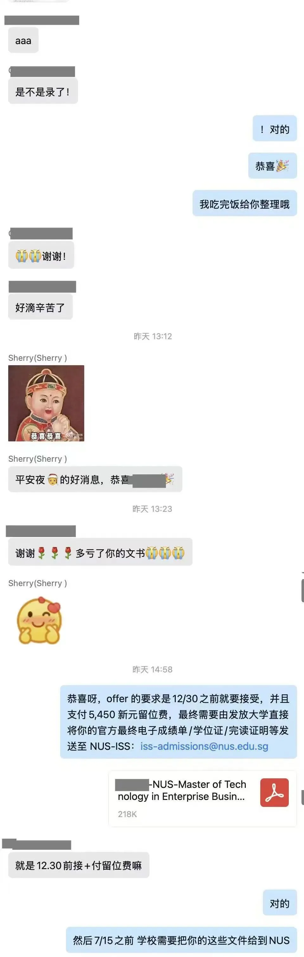The width and height of the screenshot is (304, 957).
Task: Open the 恭喜恭喜 baby sticker image
Action: click(x=46, y=403)
